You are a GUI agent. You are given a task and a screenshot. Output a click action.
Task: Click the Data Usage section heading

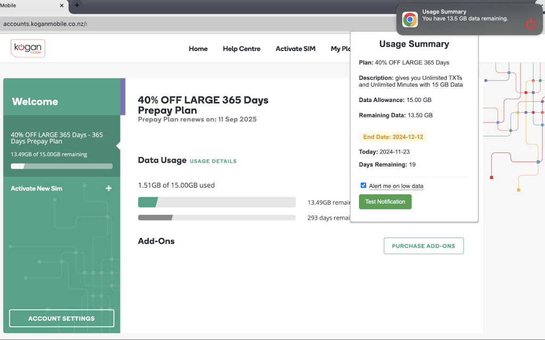pyautogui.click(x=162, y=160)
